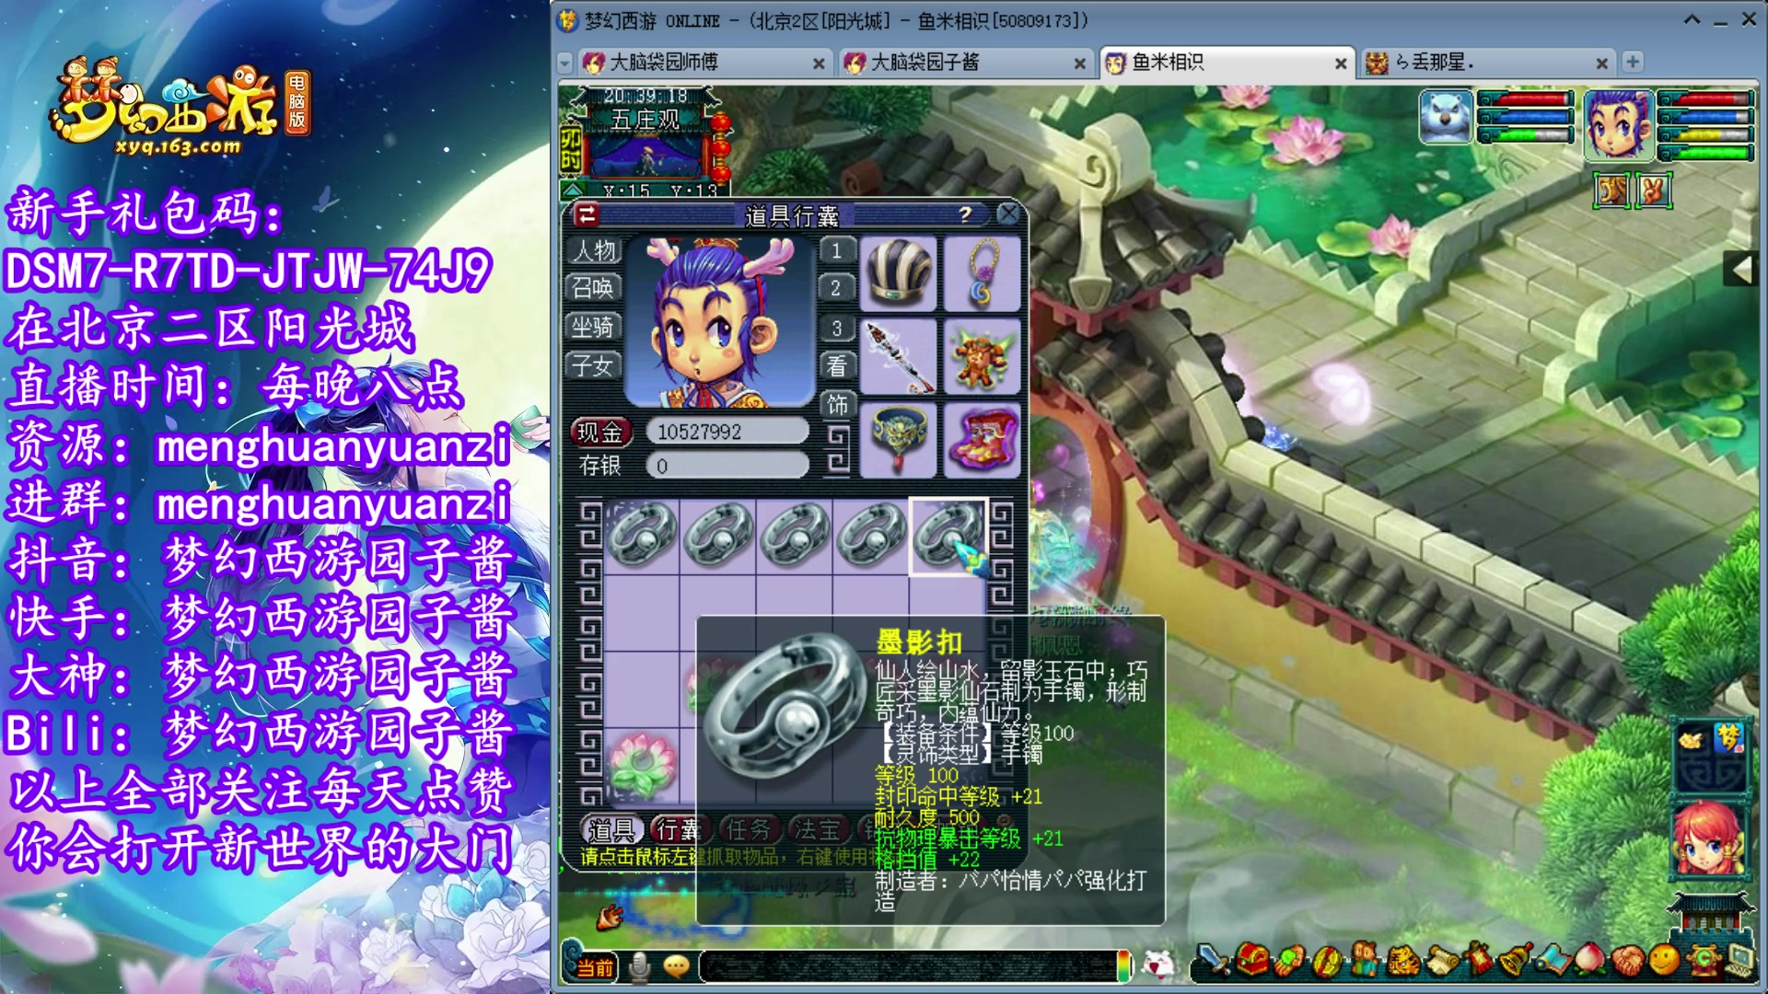Select equipment set 1 button
This screenshot has height=994, width=1768.
tap(836, 250)
